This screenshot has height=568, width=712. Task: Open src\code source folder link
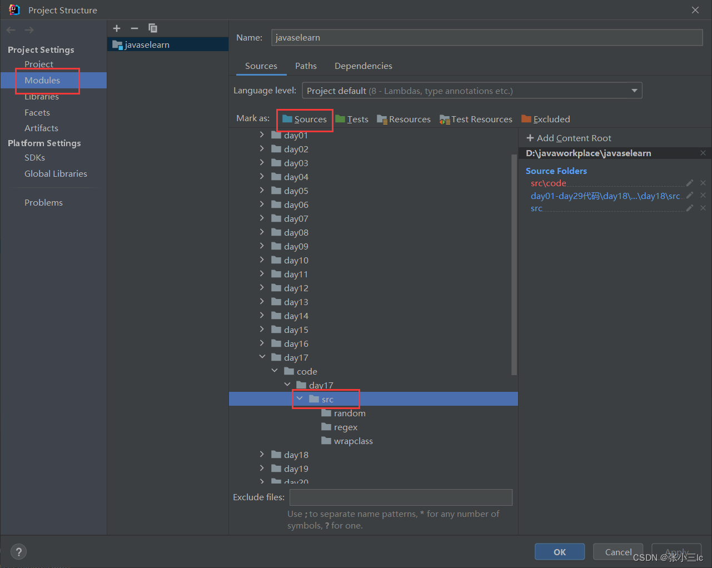coord(549,183)
